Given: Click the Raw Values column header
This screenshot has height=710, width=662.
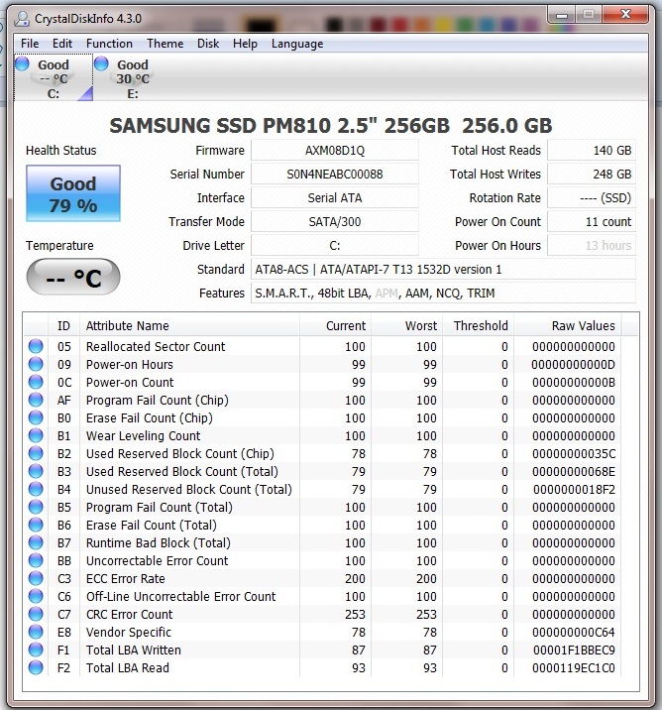Looking at the screenshot, I should 568,325.
